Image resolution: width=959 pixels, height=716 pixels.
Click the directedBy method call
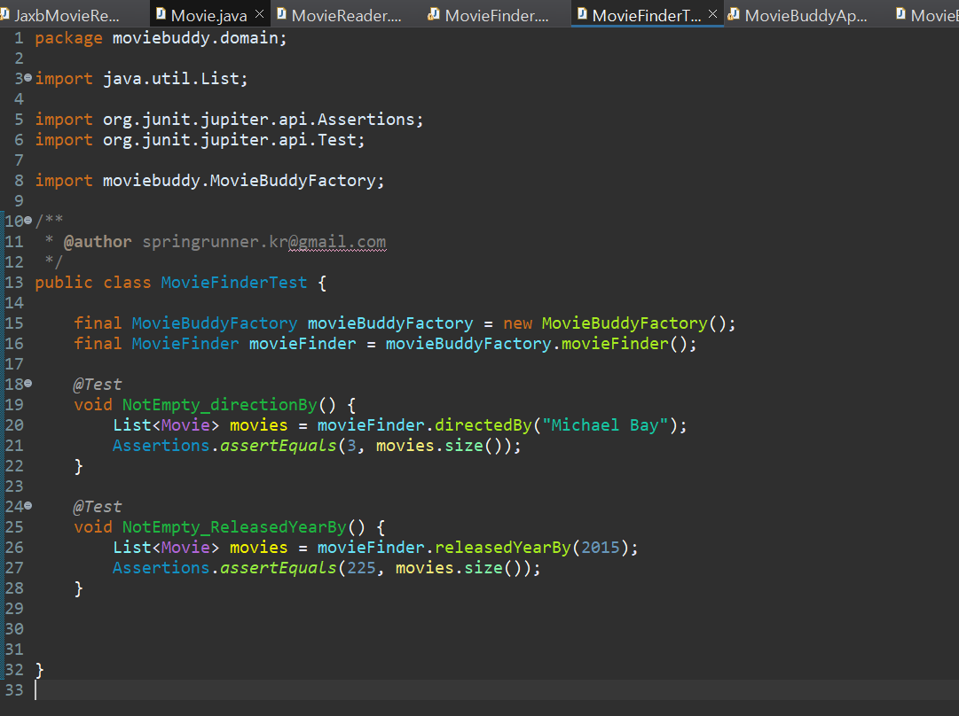tap(483, 425)
